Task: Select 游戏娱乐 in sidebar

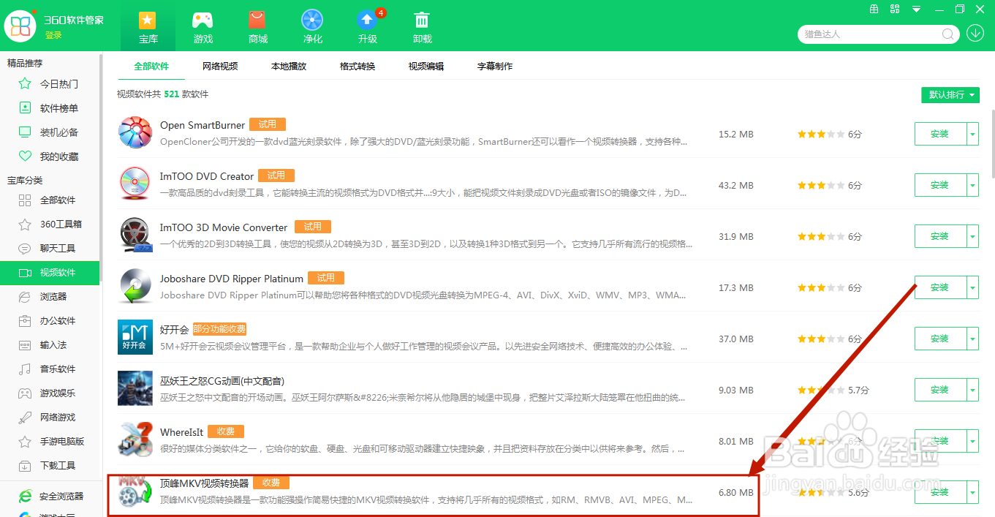Action: (50, 393)
